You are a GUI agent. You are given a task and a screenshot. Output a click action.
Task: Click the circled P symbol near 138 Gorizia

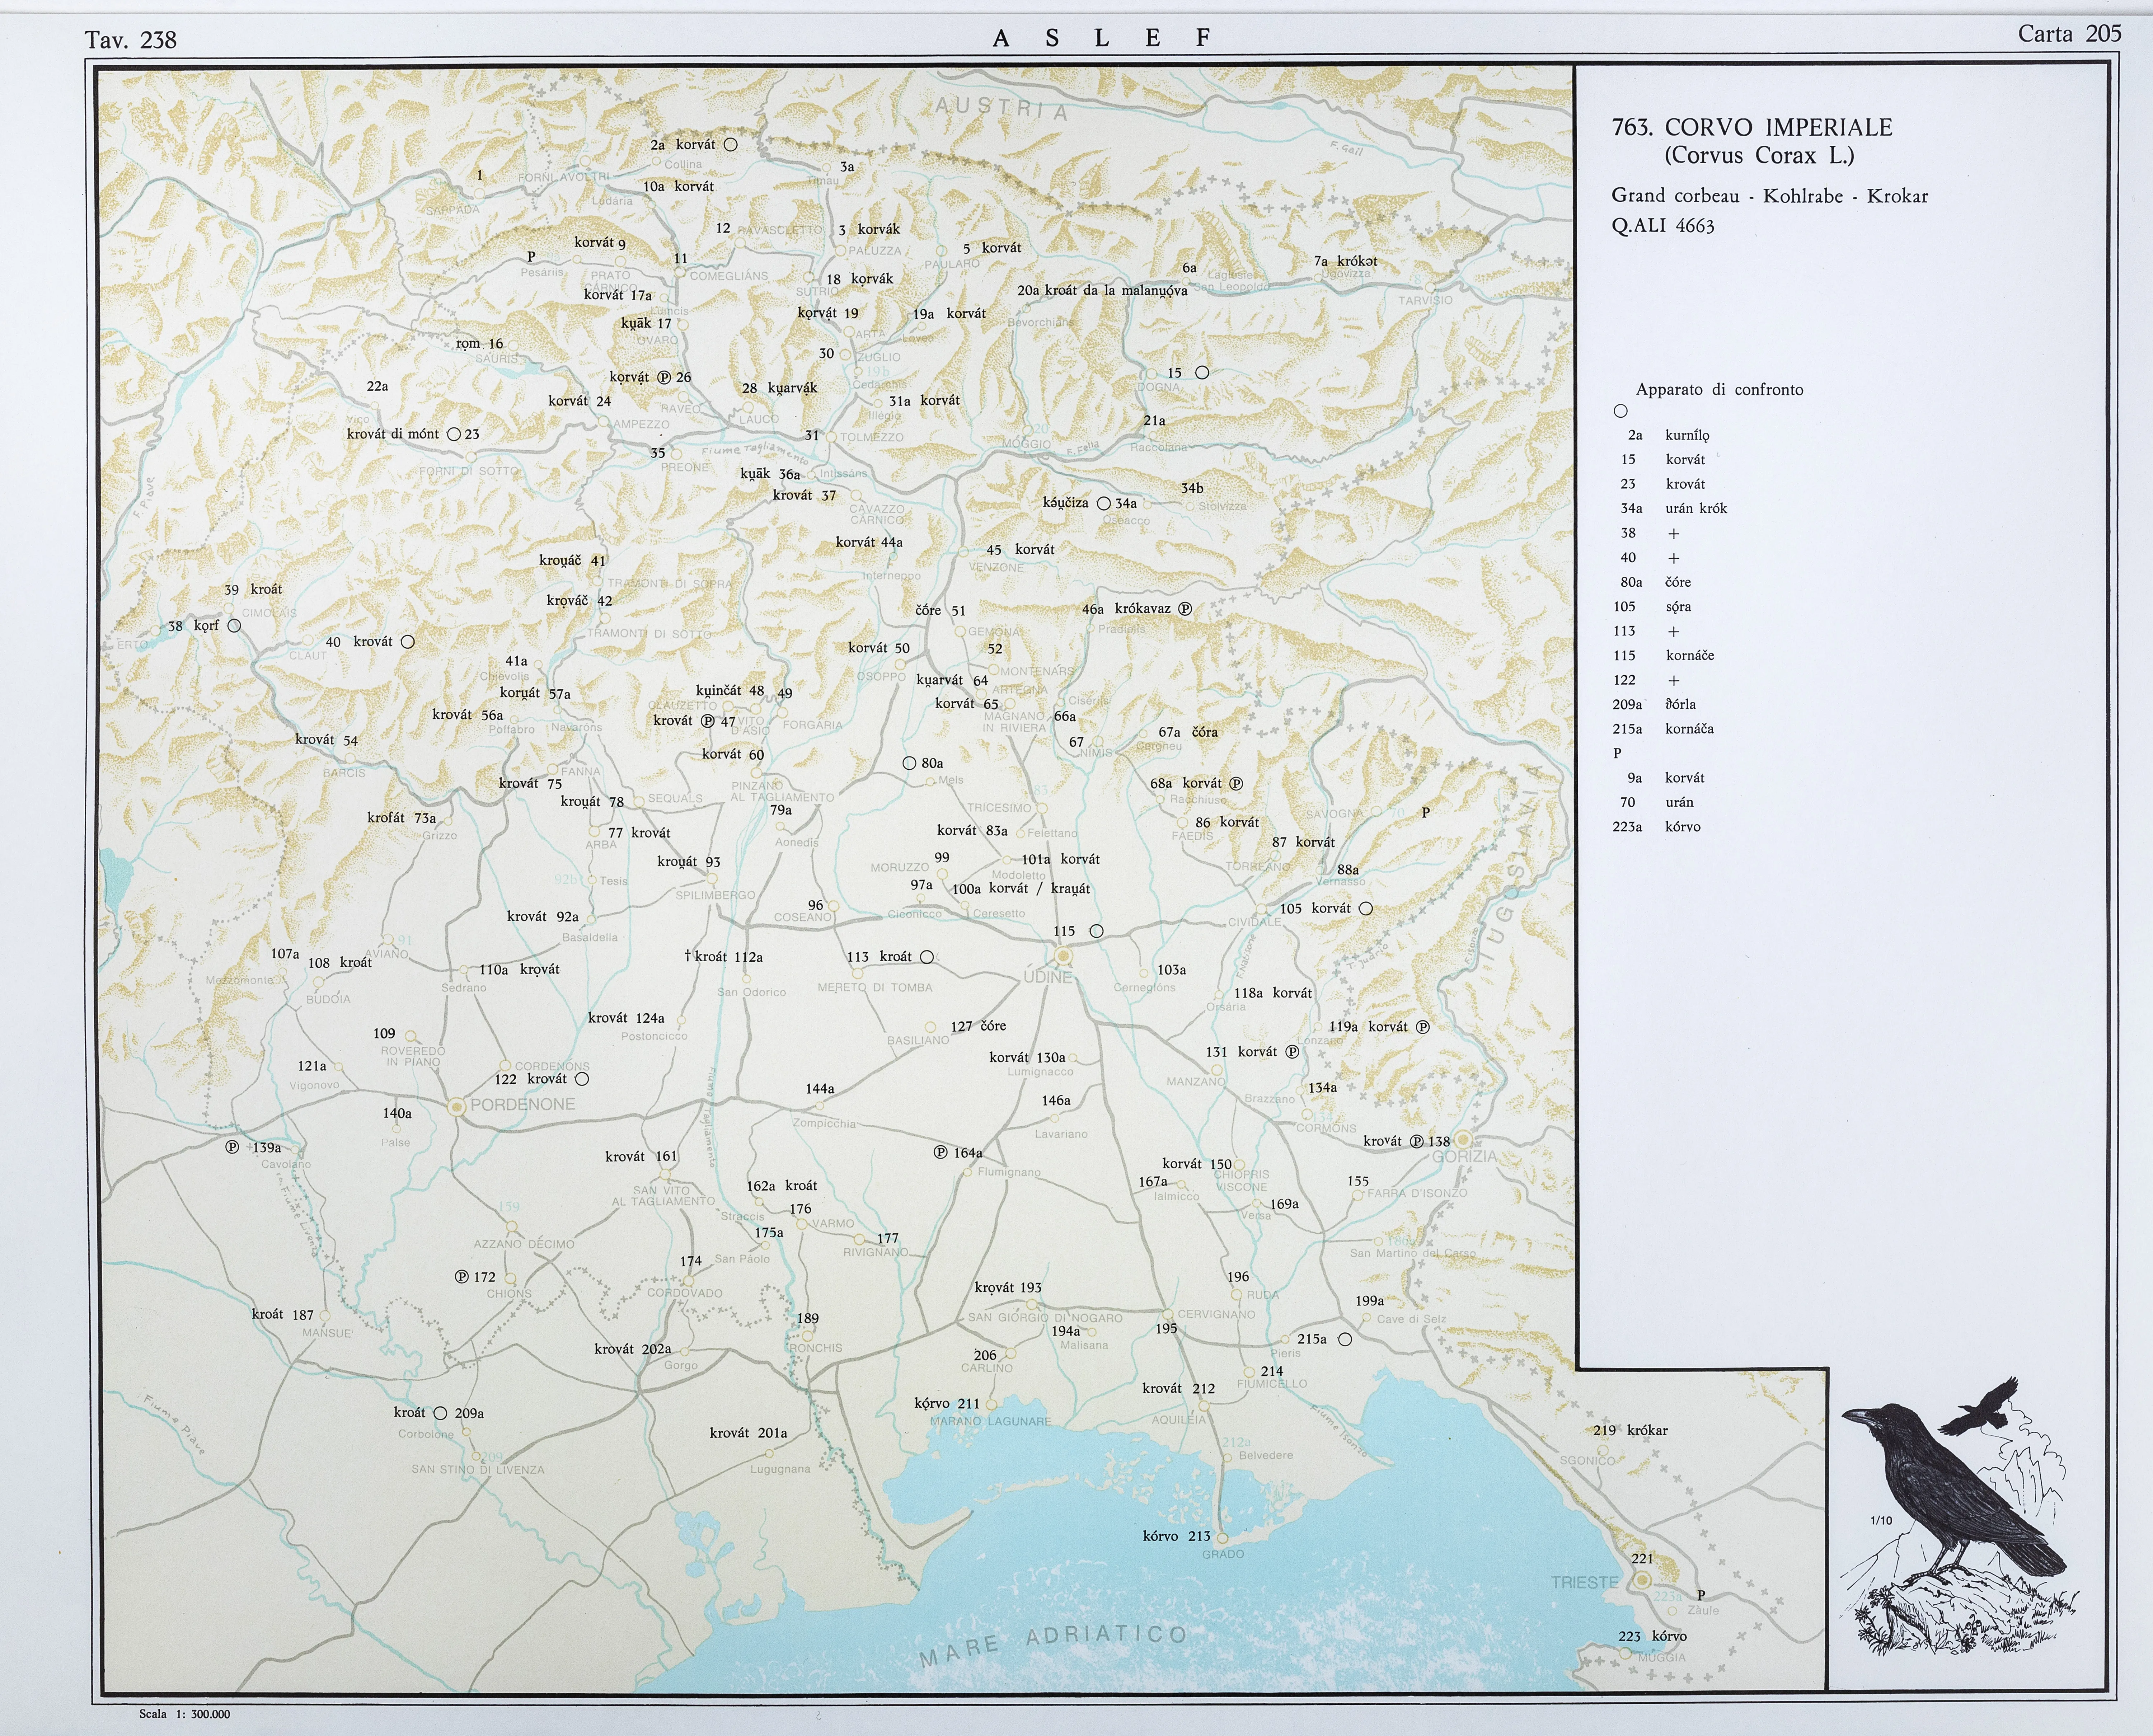click(1417, 1141)
